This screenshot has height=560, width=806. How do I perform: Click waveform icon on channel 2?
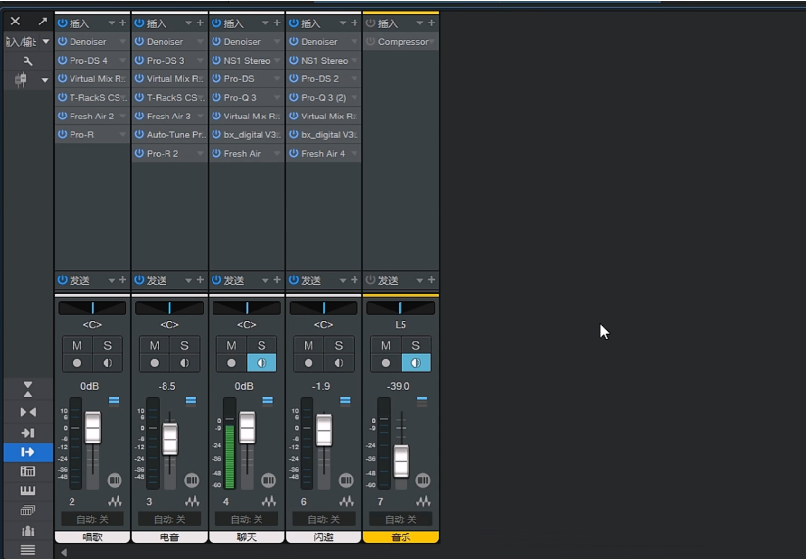click(x=115, y=502)
